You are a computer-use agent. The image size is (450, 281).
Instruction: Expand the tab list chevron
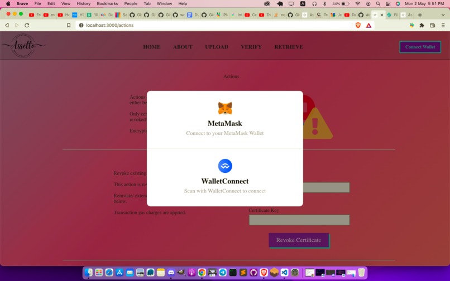443,15
